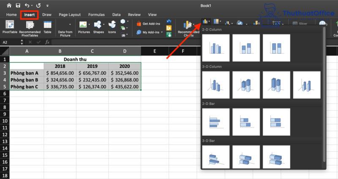
Task: Select column header E
Action: 155,51
